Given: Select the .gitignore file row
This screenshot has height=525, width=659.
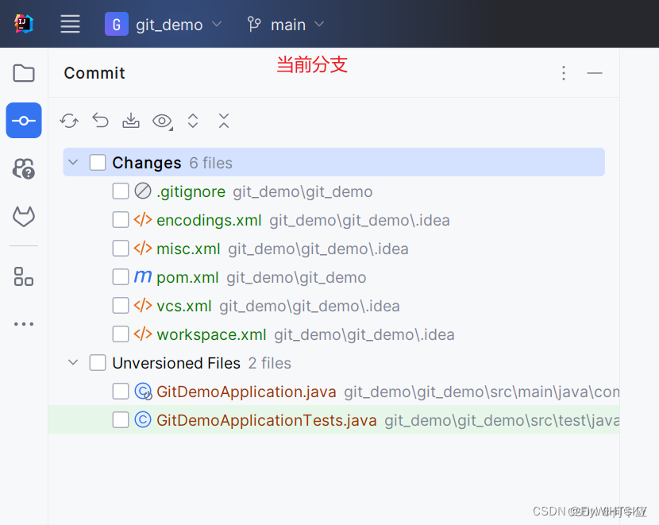Looking at the screenshot, I should (x=333, y=191).
